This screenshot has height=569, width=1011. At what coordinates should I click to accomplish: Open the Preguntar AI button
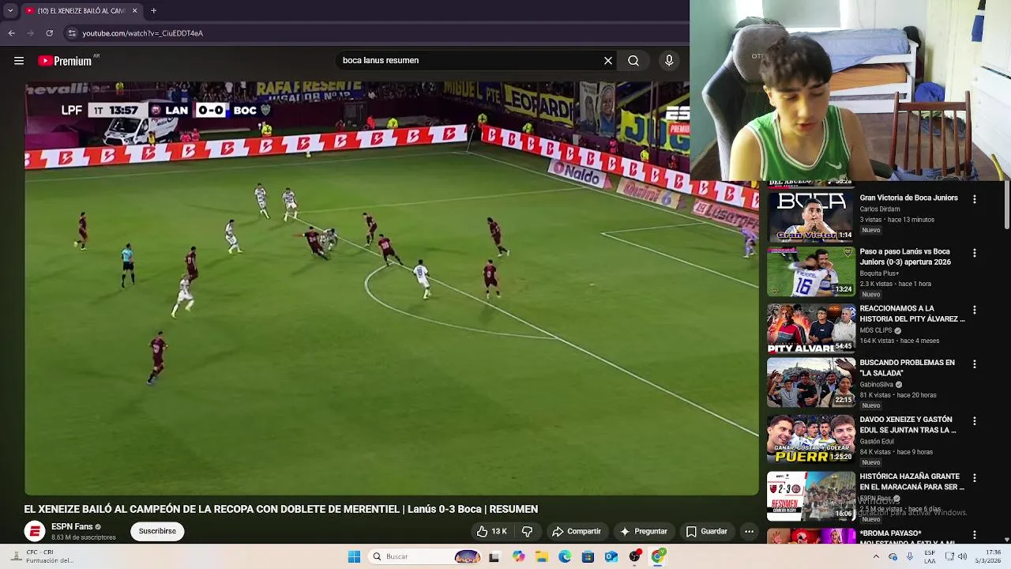tap(644, 532)
